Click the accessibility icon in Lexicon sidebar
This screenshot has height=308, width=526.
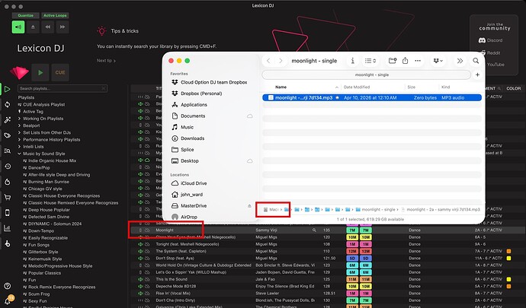(7, 243)
